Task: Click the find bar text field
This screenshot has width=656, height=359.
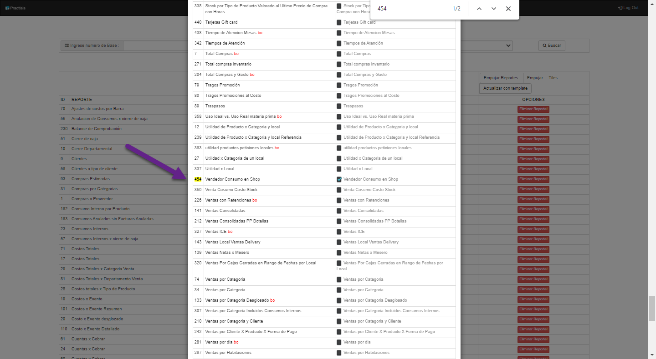Action: pos(410,9)
